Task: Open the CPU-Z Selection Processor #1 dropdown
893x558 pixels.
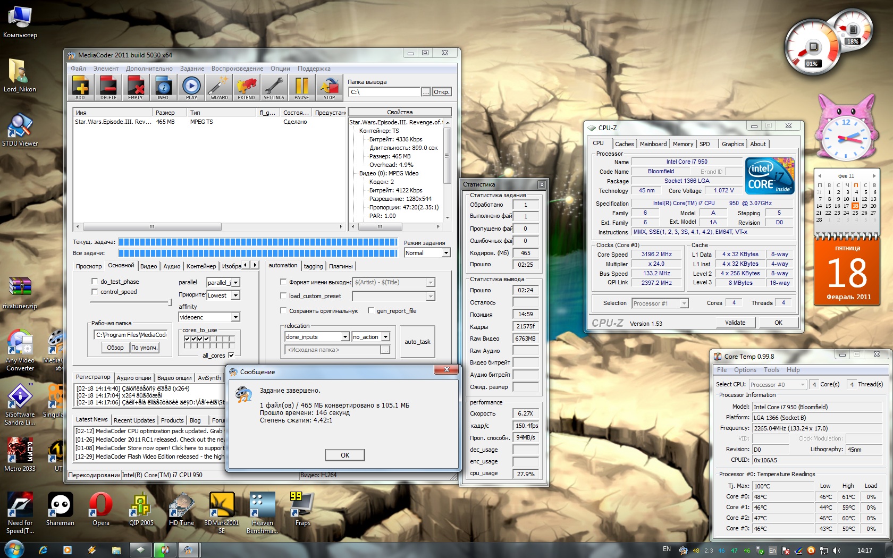Action: click(660, 303)
